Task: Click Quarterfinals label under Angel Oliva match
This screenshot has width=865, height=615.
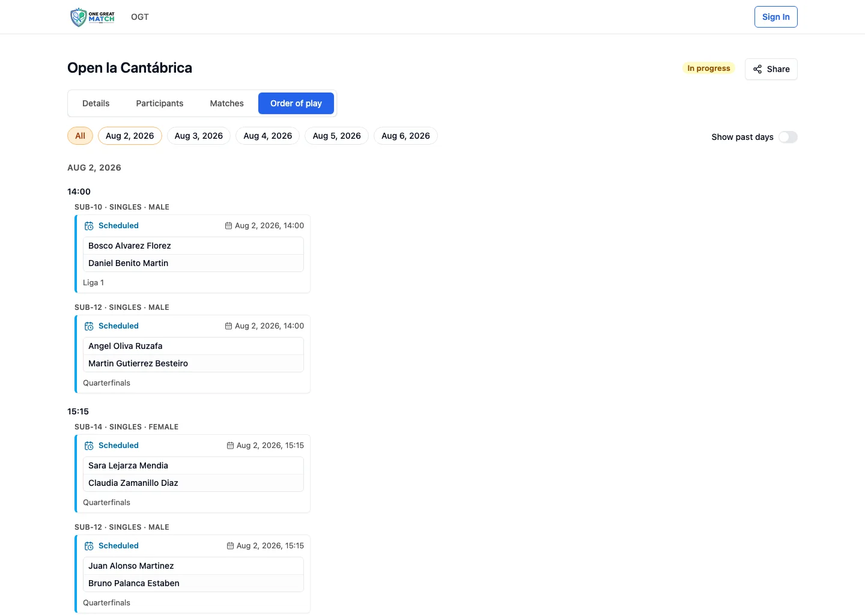Action: 106,383
